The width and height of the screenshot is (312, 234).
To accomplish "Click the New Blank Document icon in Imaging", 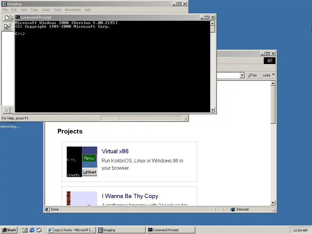I will tap(7, 17).
